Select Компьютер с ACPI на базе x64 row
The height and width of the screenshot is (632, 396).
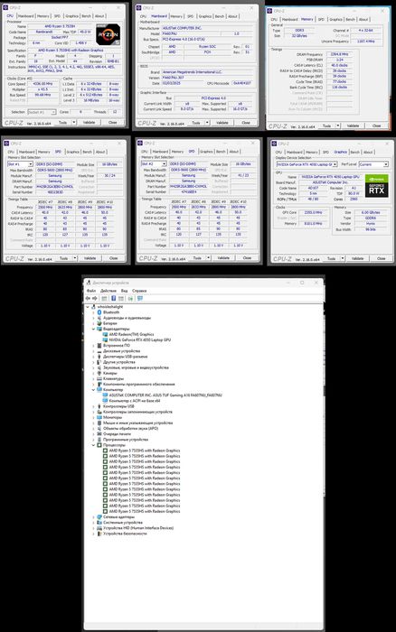coord(135,401)
